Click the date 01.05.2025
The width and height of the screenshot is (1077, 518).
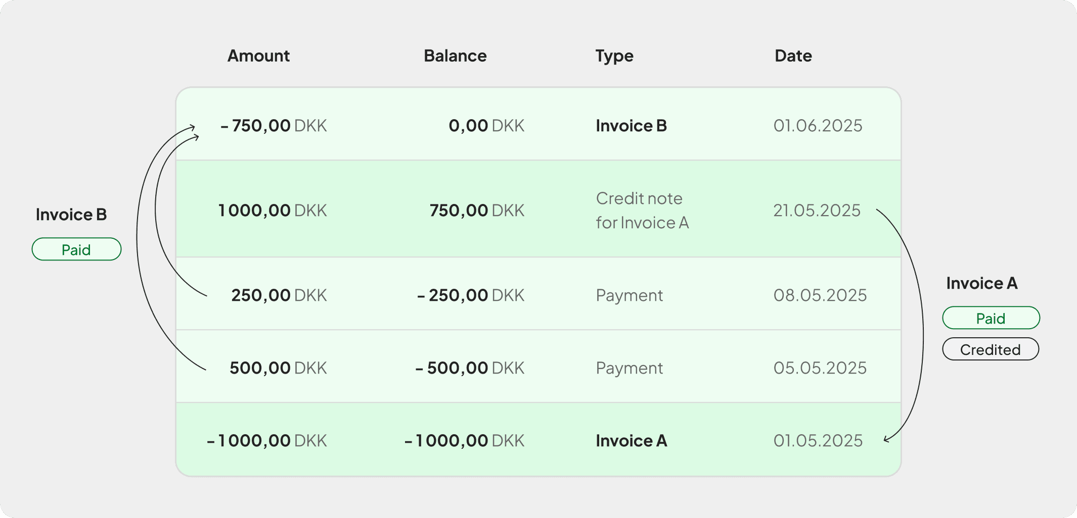tap(818, 441)
